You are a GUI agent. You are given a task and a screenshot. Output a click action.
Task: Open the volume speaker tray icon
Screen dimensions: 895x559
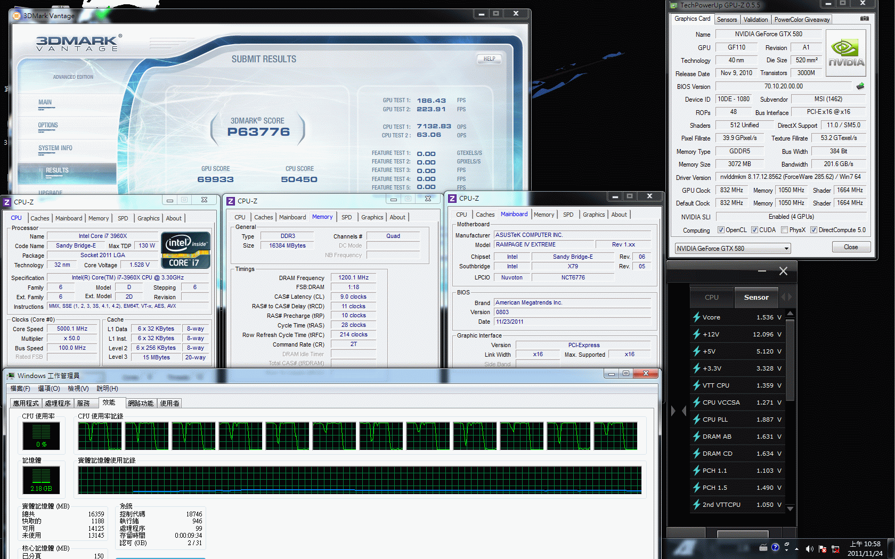tap(809, 548)
